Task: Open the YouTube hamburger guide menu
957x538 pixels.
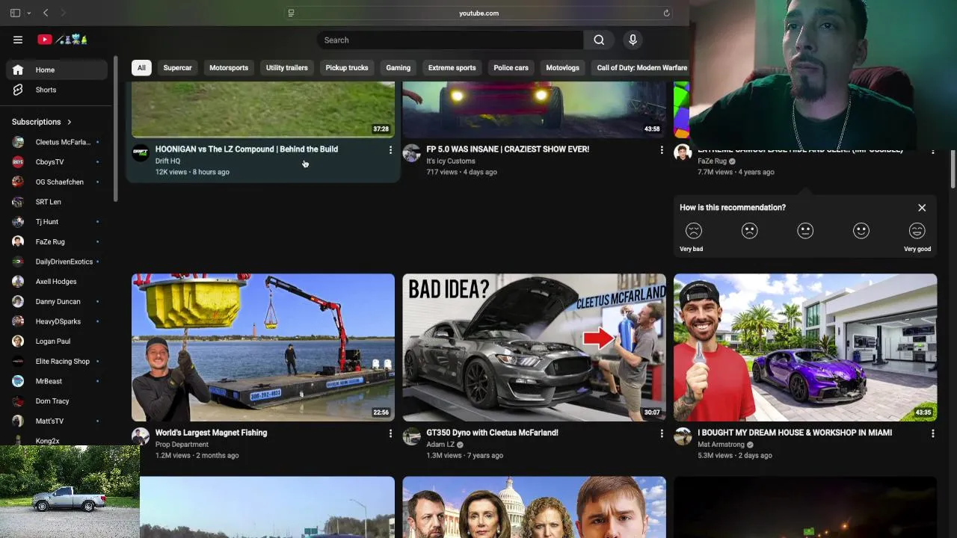Action: coord(18,40)
